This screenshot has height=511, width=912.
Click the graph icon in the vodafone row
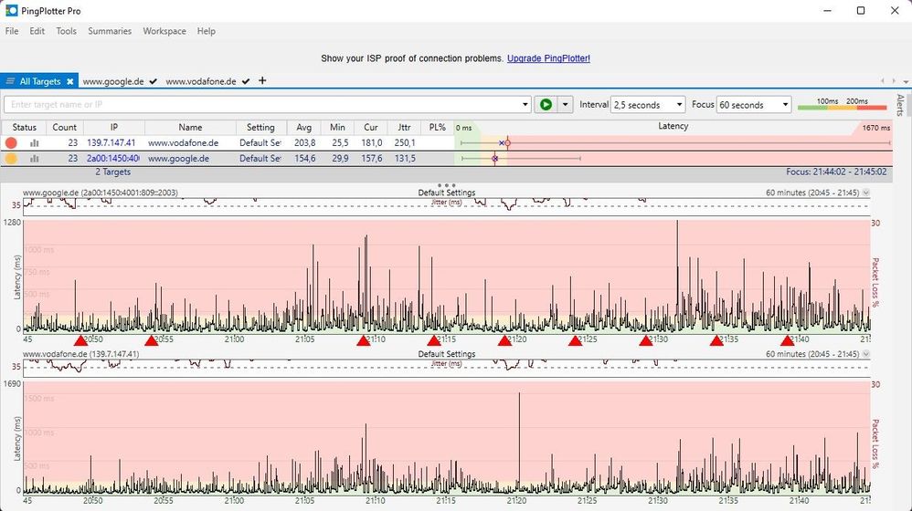(35, 143)
